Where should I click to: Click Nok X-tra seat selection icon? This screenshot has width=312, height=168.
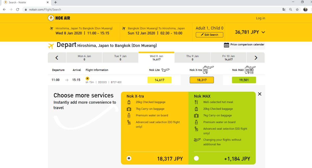tap(129, 122)
